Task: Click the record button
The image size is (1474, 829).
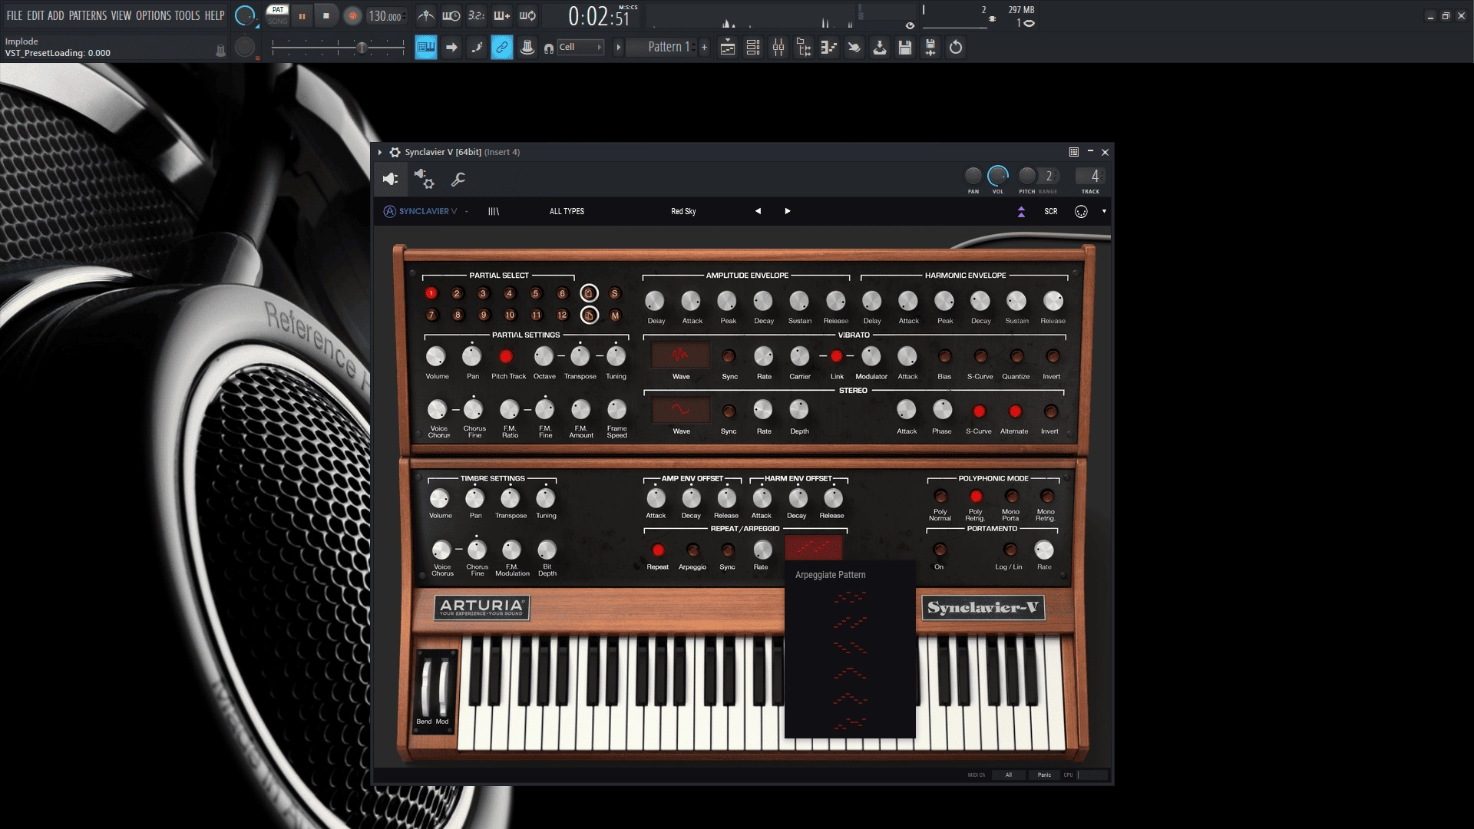Action: click(x=352, y=15)
